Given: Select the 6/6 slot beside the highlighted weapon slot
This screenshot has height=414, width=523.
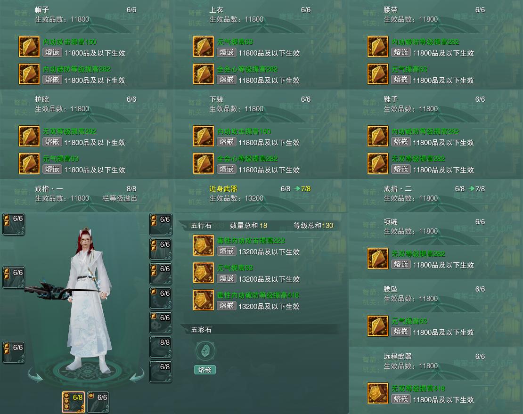Looking at the screenshot, I should (x=98, y=402).
